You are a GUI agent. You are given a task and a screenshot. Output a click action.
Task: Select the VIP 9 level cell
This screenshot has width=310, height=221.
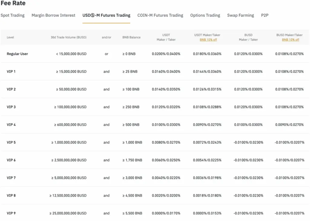11,213
